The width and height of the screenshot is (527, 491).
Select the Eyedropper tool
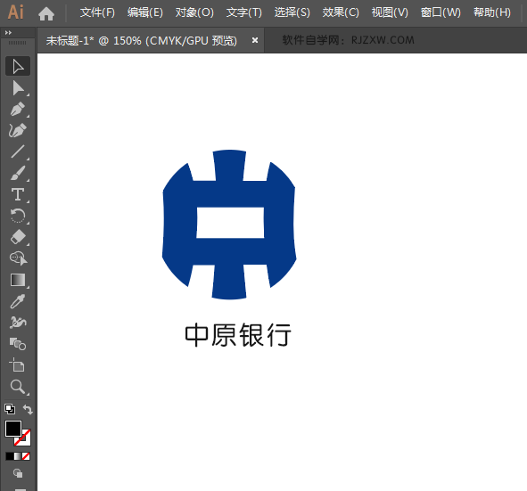[18, 301]
